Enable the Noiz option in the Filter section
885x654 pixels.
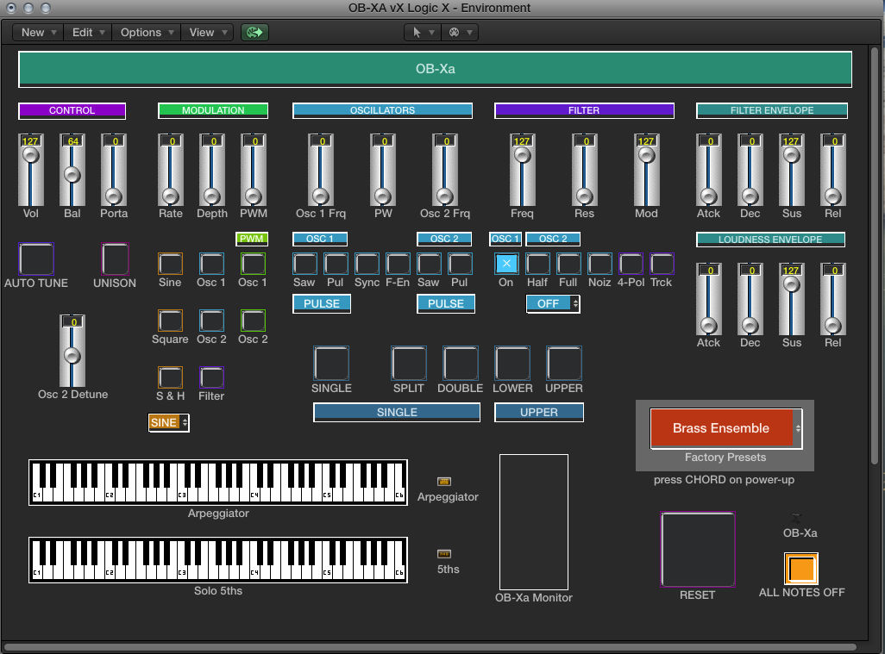(x=599, y=265)
